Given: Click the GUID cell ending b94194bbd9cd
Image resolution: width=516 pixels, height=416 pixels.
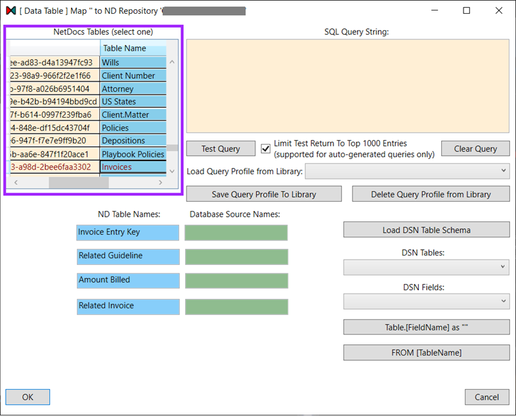Looking at the screenshot, I should point(54,101).
